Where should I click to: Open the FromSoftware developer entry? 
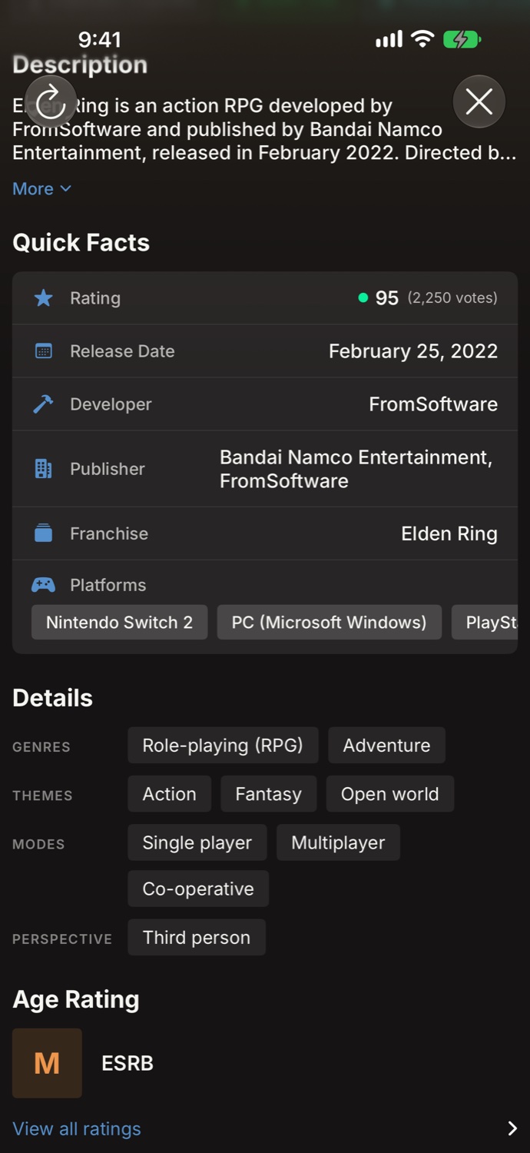coord(433,404)
